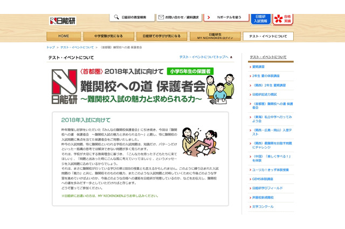Click sidebar heading テスト・イベントについて

point(268,57)
